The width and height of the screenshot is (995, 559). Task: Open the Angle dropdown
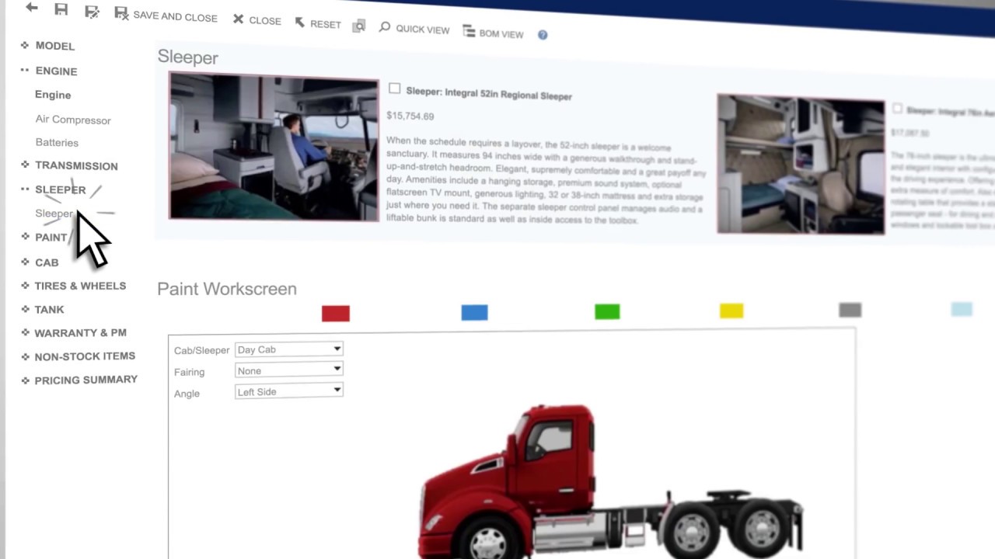point(288,391)
